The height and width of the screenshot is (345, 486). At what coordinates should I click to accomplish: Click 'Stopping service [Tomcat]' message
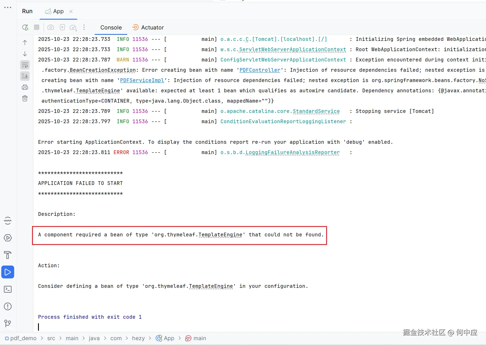click(395, 111)
